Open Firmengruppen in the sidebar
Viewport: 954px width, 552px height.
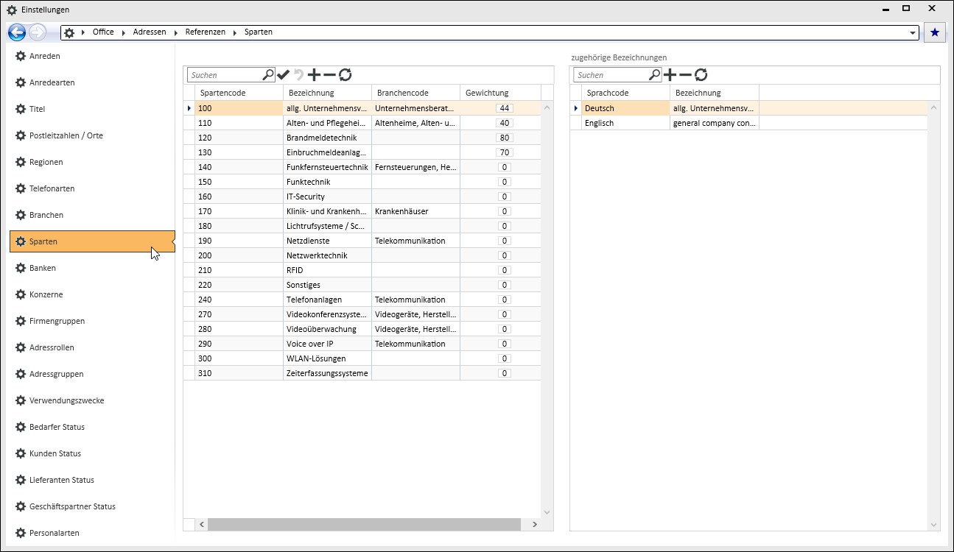92,321
